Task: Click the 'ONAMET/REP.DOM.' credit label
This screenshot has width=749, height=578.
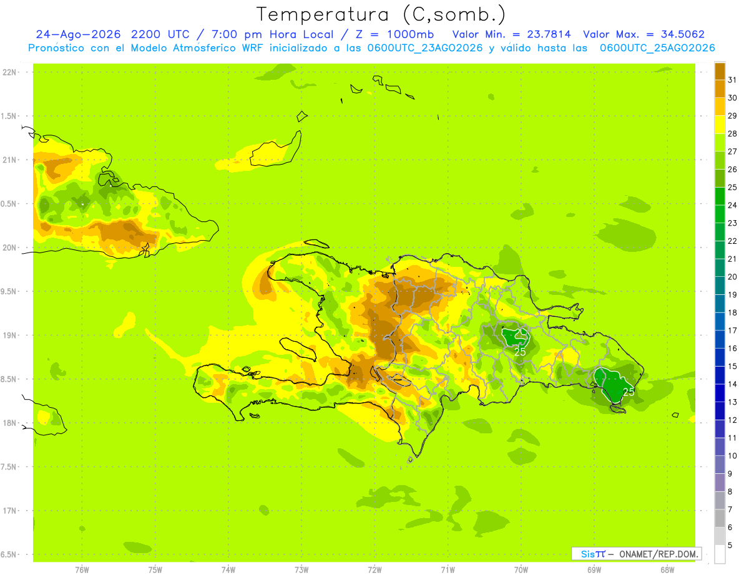Action: pyautogui.click(x=658, y=554)
